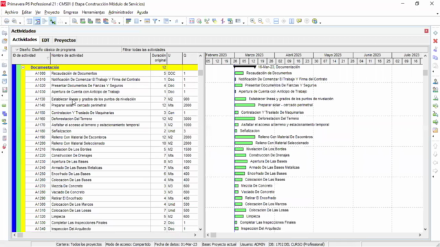Open the Filter dropdown arrow
440x247 pixels.
pyautogui.click(x=159, y=21)
